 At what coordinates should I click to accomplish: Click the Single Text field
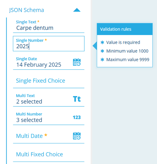tap(48, 26)
